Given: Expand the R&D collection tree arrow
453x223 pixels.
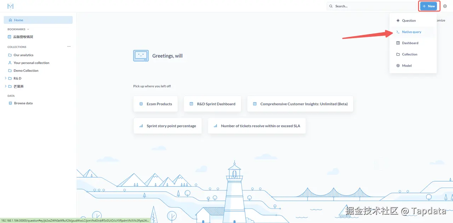Looking at the screenshot, I should (5, 79).
